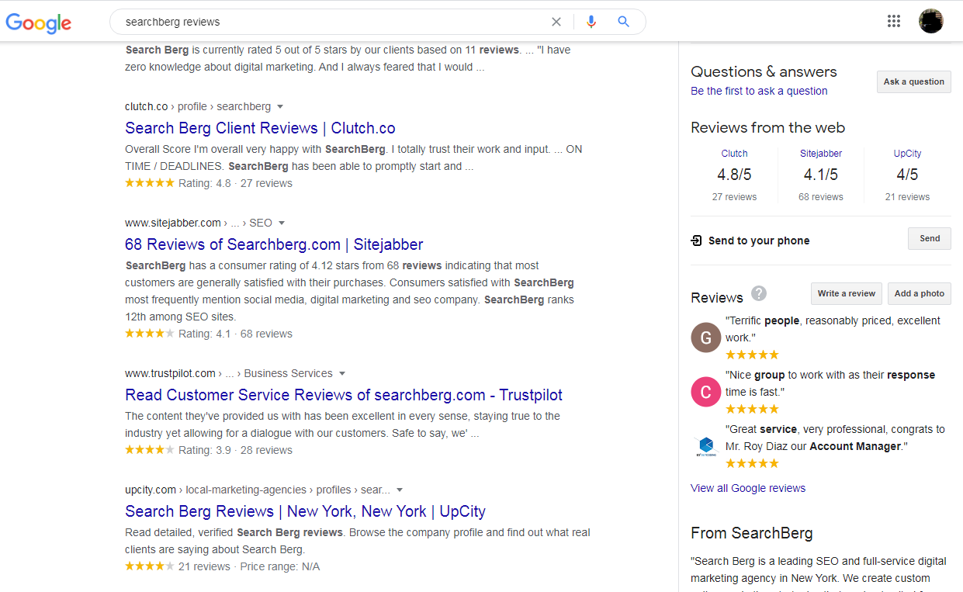The width and height of the screenshot is (963, 592).
Task: Expand the clutch.co result dropdown arrow
Action: point(280,106)
